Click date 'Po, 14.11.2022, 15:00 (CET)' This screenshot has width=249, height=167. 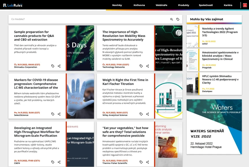tap(27, 113)
